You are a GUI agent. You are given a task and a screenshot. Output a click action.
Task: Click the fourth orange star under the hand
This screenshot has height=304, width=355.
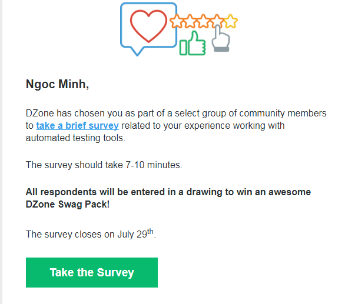[217, 21]
